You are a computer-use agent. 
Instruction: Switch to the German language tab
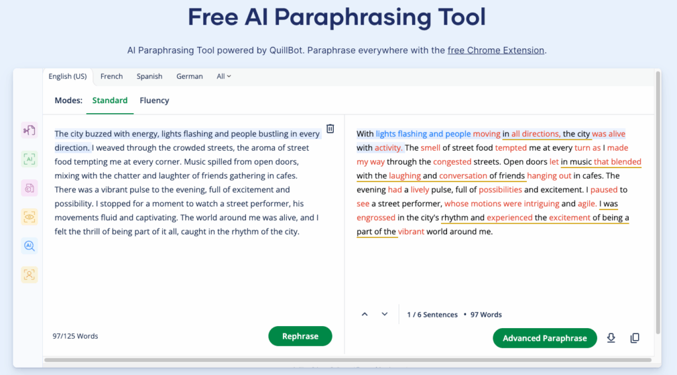[190, 76]
